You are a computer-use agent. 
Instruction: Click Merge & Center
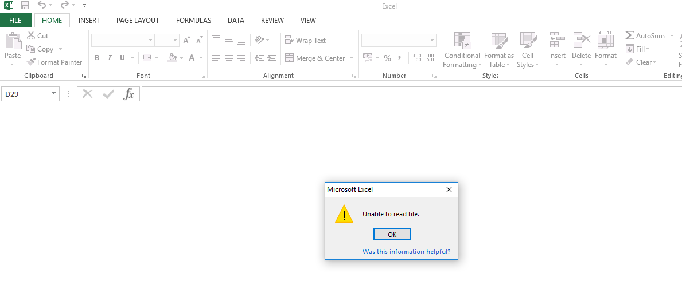coord(315,58)
